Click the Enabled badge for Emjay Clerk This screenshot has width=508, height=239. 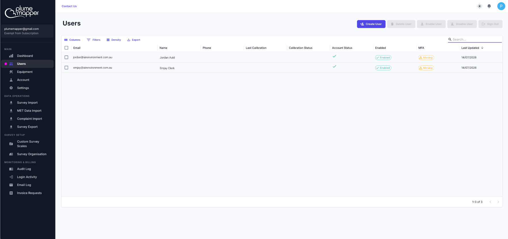point(383,68)
